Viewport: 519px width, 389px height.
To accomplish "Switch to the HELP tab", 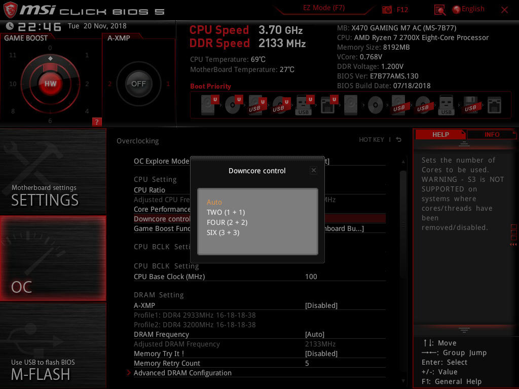I will tap(440, 134).
